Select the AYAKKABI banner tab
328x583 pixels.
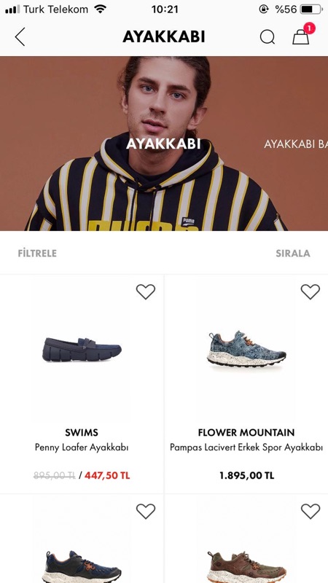(x=163, y=144)
